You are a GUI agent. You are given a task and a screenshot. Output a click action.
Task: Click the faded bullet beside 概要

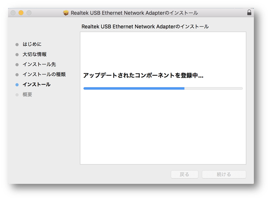(17, 95)
